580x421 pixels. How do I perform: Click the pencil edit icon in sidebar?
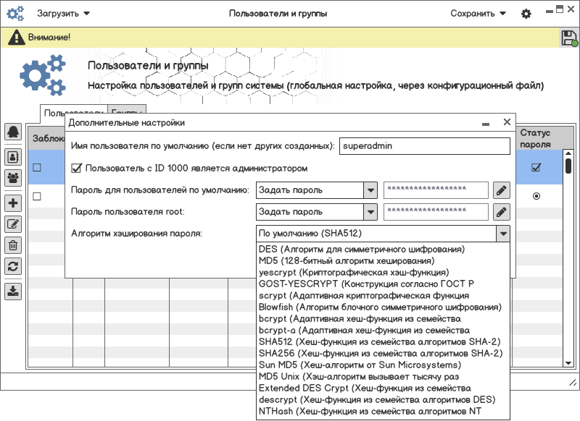click(x=13, y=224)
